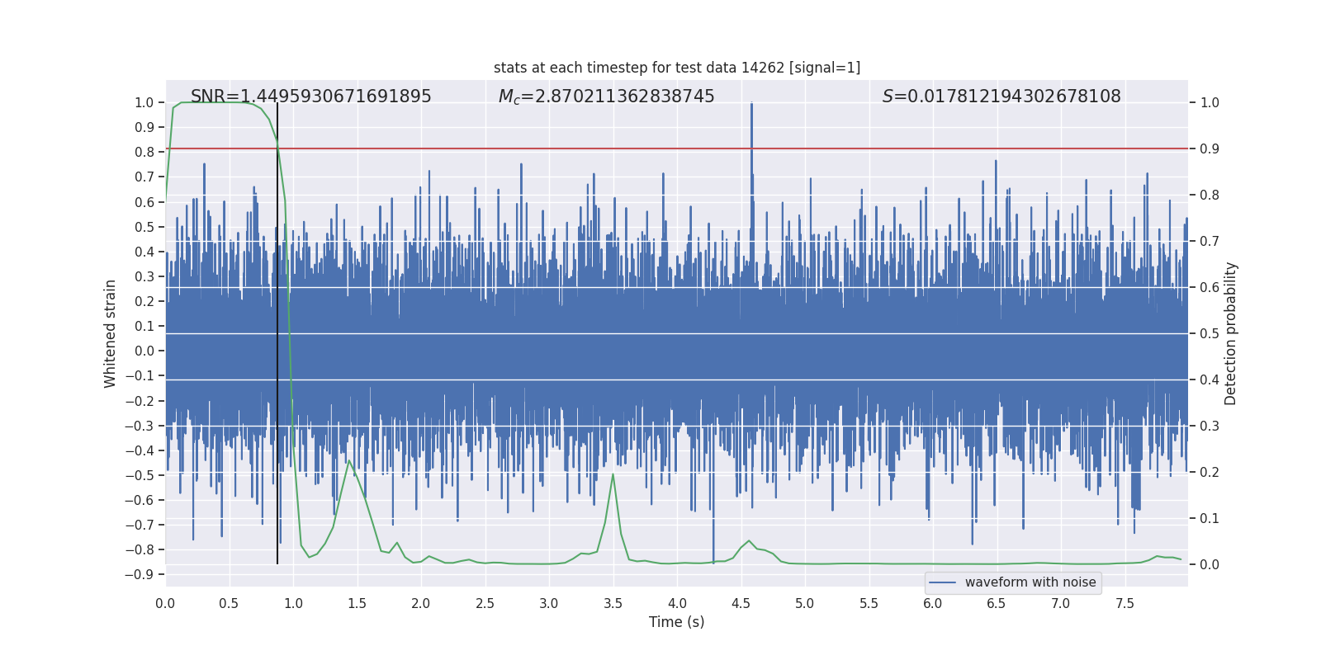Click the 3.0 tick on the Time axis
1321x660 pixels.
tap(549, 604)
